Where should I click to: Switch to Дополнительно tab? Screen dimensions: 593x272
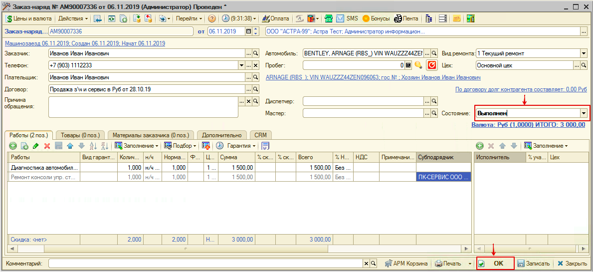point(221,135)
